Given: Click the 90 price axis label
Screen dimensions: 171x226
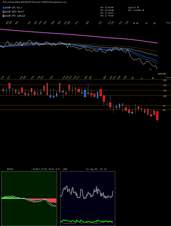Looking at the screenshot, I should [164, 110].
